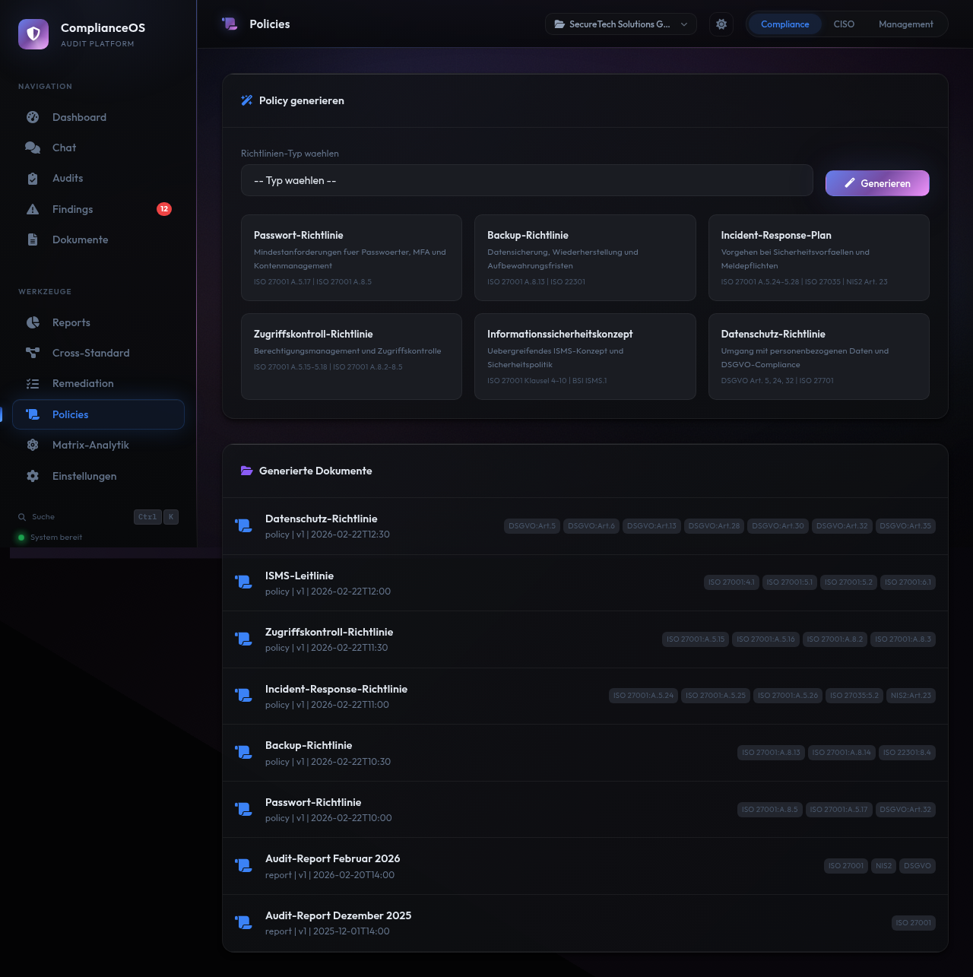Expand the SecureTech Solutions project selector
Viewport: 973px width, 977px height.
620,24
